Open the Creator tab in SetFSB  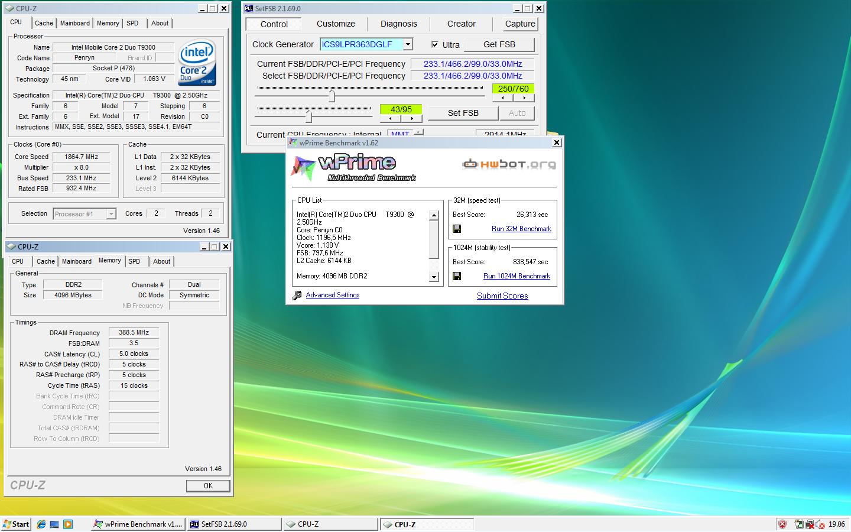tap(462, 24)
